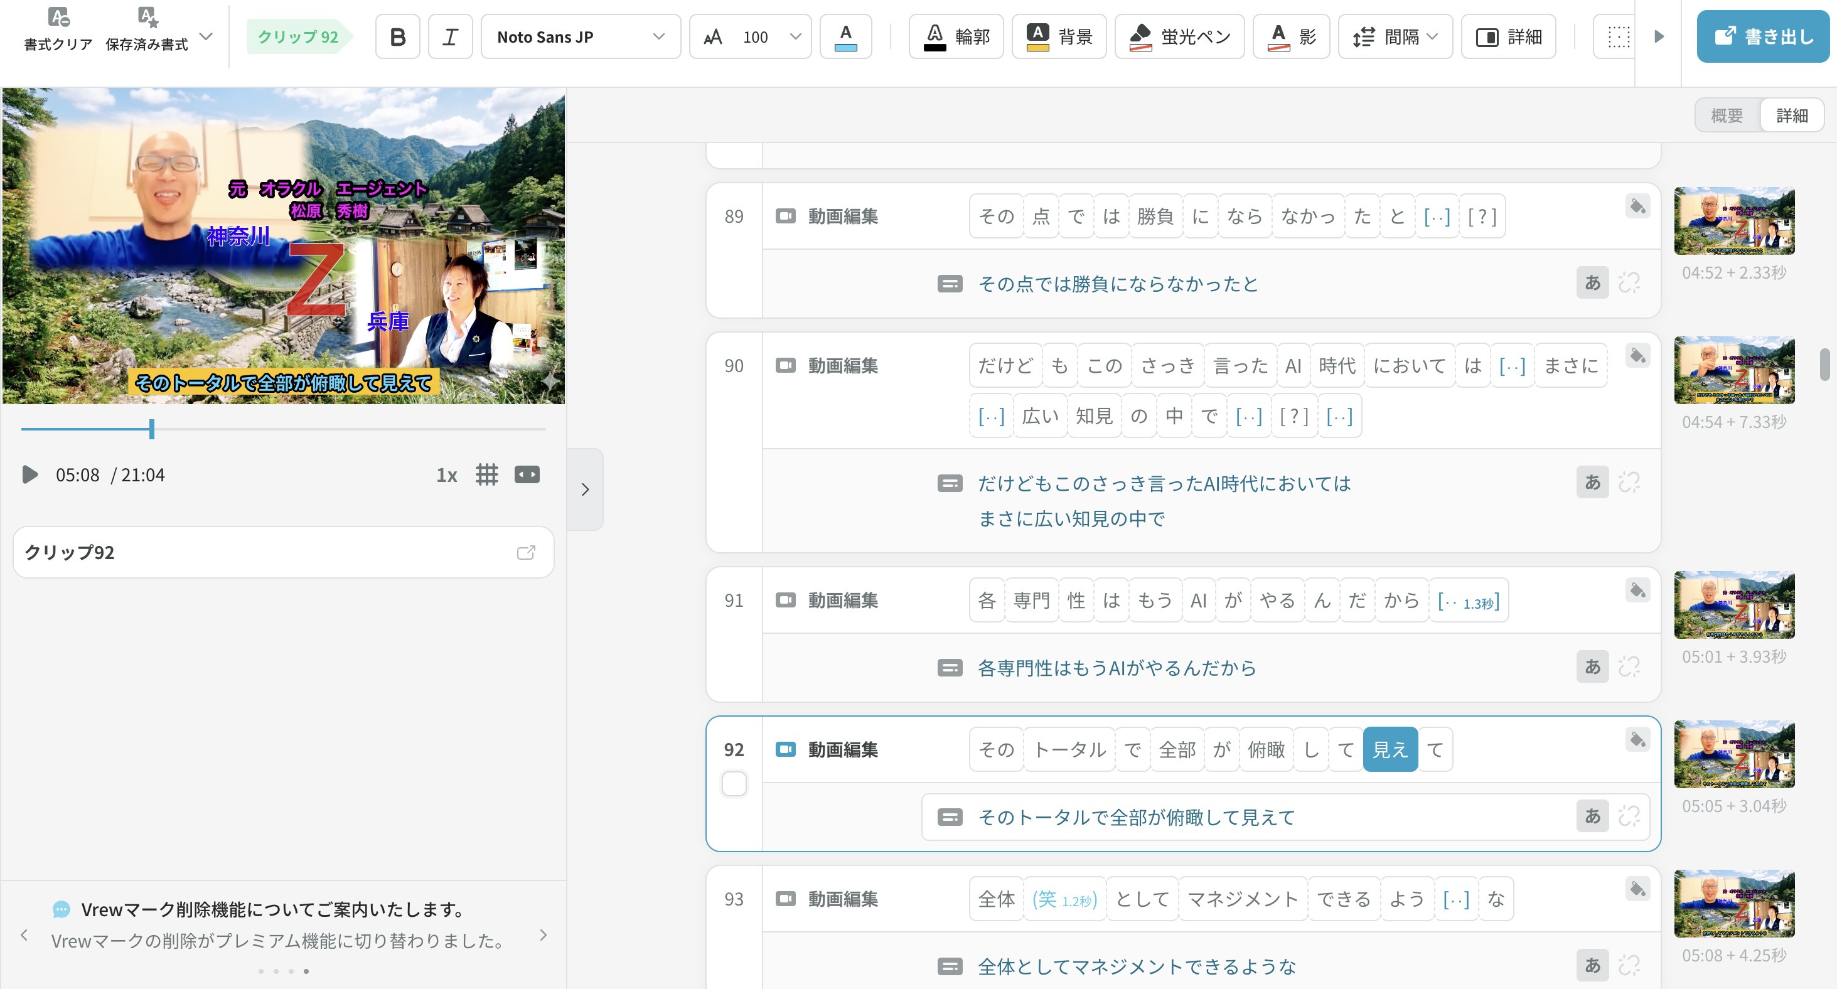Click 動画編集 icon on clip 93
Viewport: 1837px width, 989px height.
click(785, 899)
